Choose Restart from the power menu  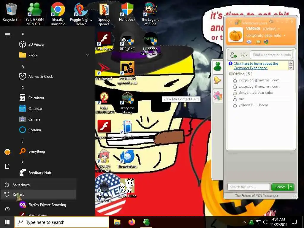pyautogui.click(x=38, y=194)
